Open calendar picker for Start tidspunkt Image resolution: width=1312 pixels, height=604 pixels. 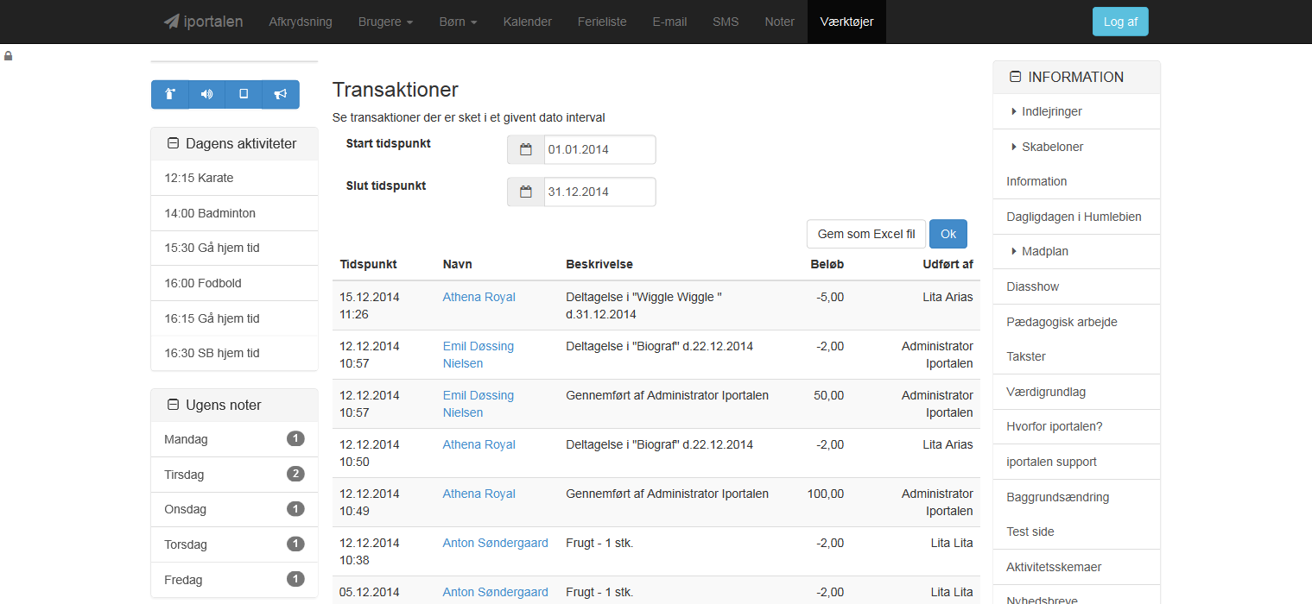525,149
